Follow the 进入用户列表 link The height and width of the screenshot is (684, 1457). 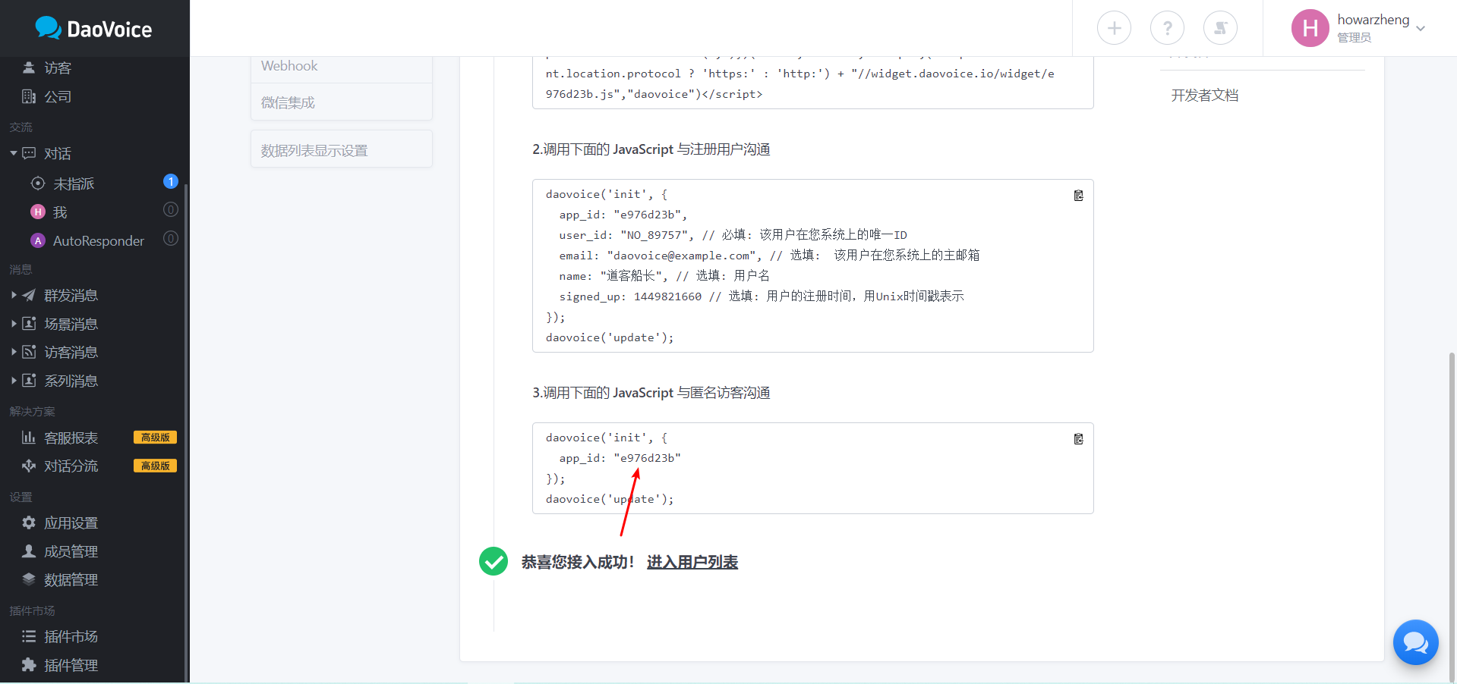point(692,562)
